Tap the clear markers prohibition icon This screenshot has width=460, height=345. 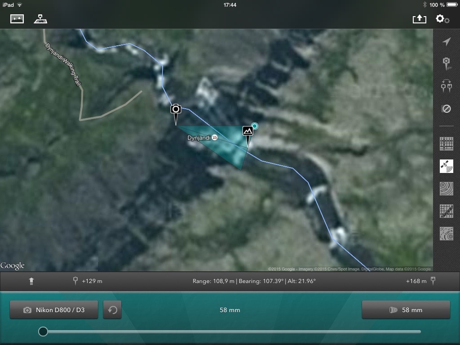pos(446,109)
